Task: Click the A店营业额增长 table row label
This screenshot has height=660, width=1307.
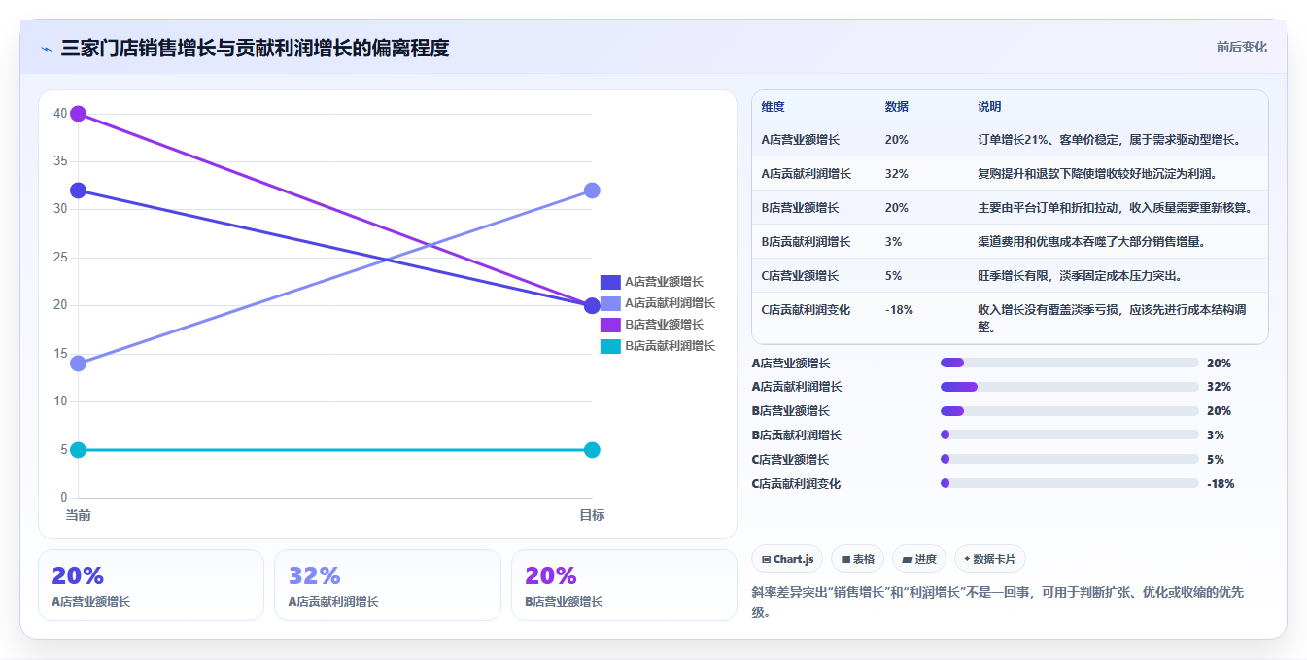Action: point(800,140)
